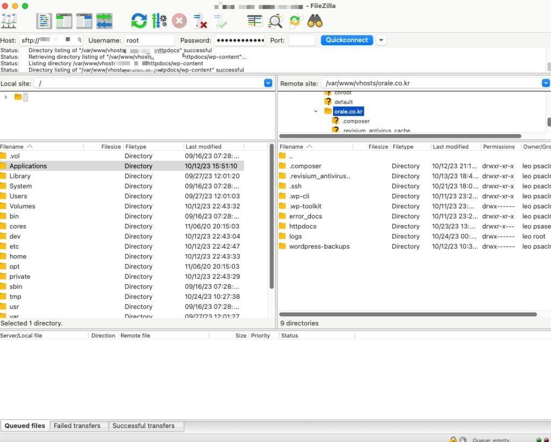
Task: Focus the Password field
Action: point(240,40)
